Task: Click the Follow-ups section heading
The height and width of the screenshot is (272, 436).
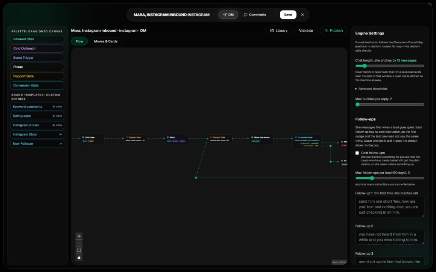Action: coord(365,119)
